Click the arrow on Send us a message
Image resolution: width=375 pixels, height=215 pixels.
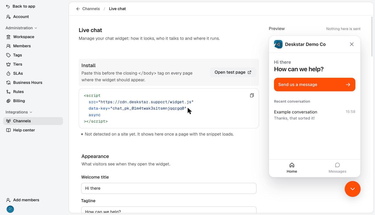pos(348,85)
